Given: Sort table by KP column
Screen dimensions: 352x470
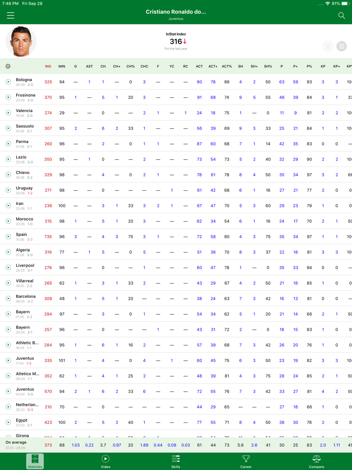Looking at the screenshot, I should [323, 66].
